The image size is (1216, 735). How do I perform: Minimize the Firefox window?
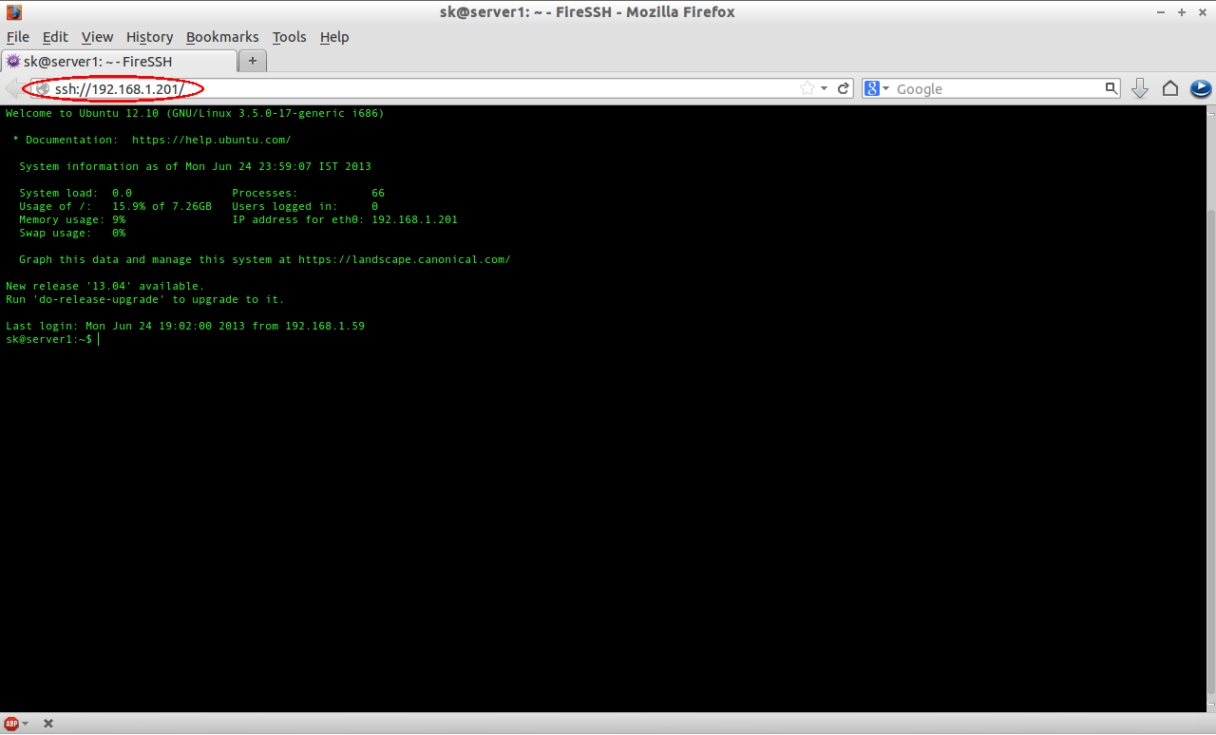1161,12
